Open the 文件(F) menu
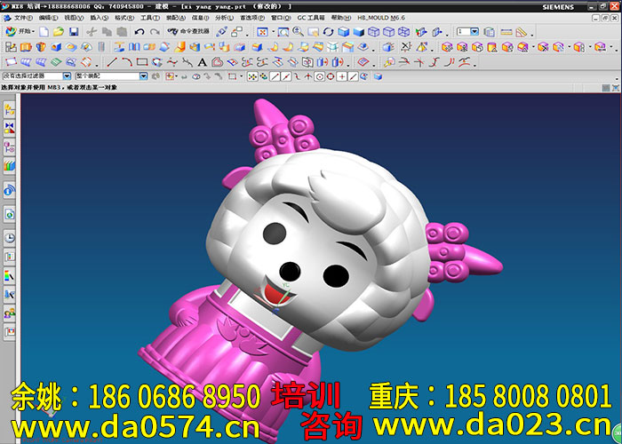The image size is (622, 444). click(x=23, y=18)
